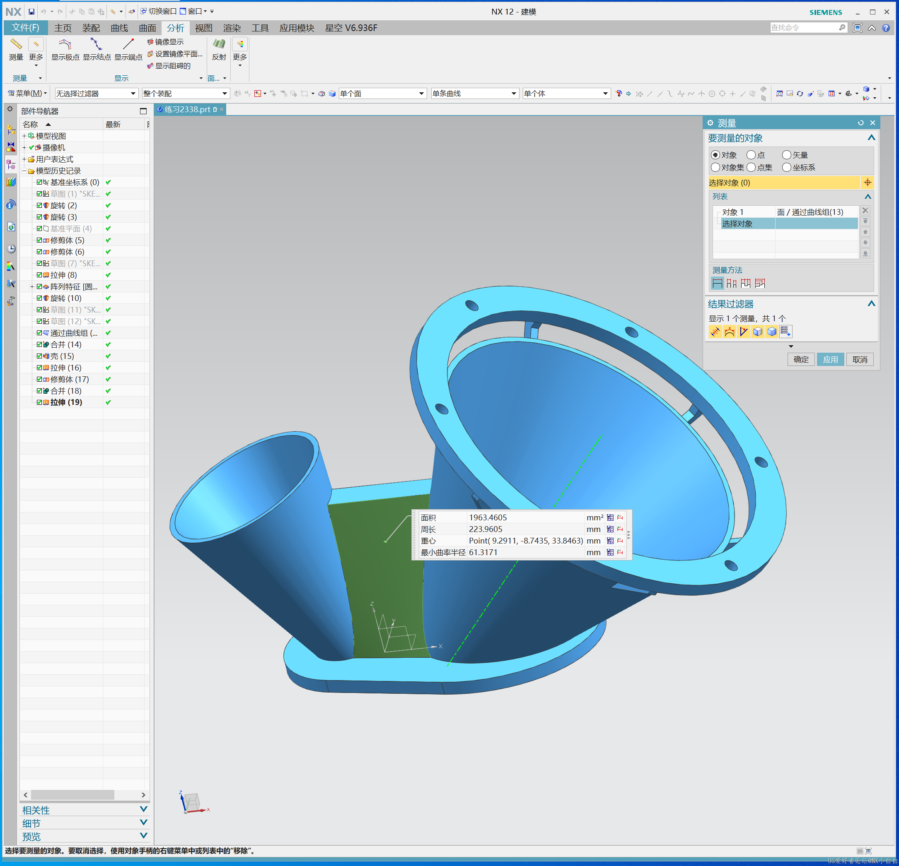Viewport: 899px width, 866px height.
Task: Click the Mirror Display (镜像显示) icon
Action: (x=150, y=42)
